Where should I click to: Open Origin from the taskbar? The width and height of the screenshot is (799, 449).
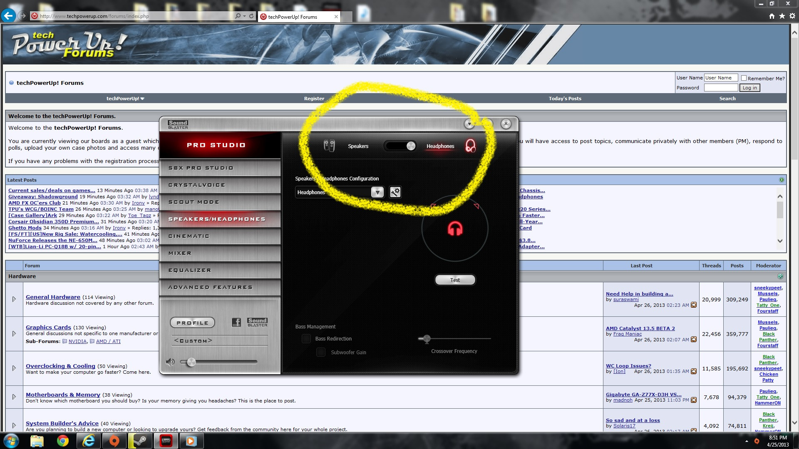click(x=114, y=441)
